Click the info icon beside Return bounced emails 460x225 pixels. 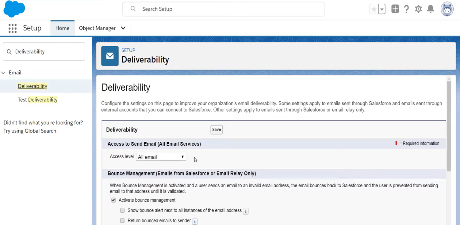[195, 221]
